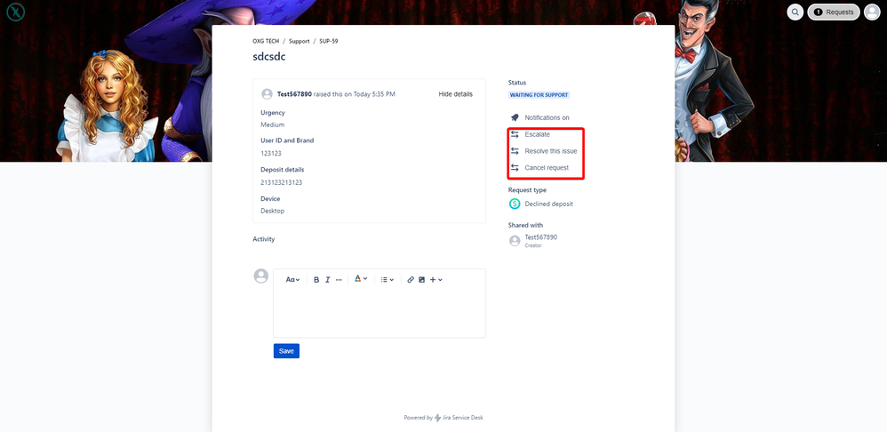The image size is (887, 432).
Task: Select the Device value Desktop
Action: tap(273, 211)
